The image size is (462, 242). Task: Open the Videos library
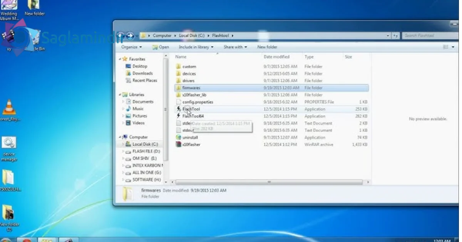[139, 123]
